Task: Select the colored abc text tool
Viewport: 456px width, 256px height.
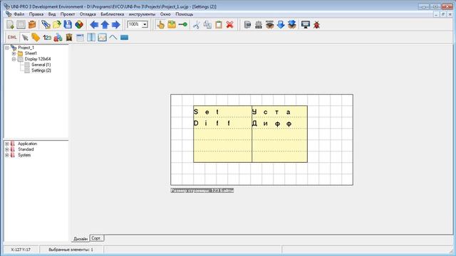Action: pyautogui.click(x=58, y=38)
